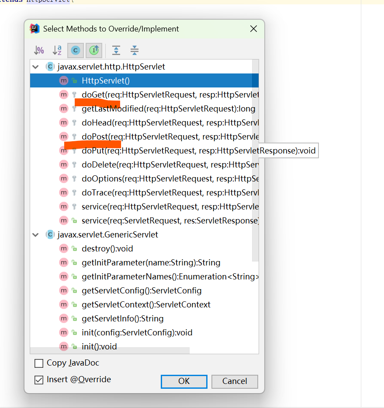This screenshot has width=384, height=408.
Task: Click method icon of getServletInfo() row
Action: pos(64,318)
